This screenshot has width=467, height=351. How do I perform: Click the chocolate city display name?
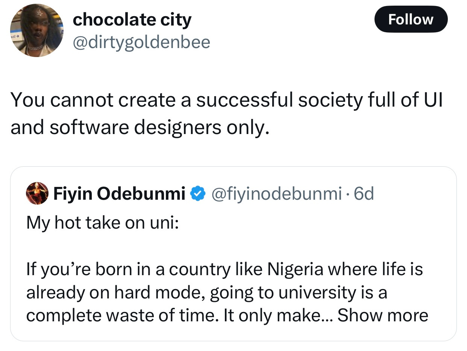[x=132, y=20]
